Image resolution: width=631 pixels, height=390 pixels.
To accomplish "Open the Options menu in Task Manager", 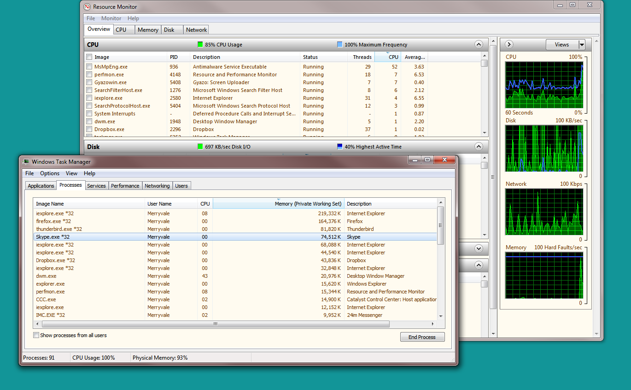I will pyautogui.click(x=50, y=173).
